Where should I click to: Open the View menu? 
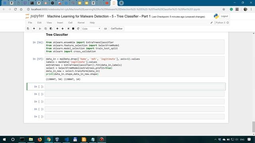pyautogui.click(x=49, y=23)
